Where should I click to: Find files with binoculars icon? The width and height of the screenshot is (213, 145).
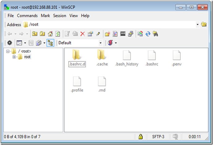(x=155, y=34)
